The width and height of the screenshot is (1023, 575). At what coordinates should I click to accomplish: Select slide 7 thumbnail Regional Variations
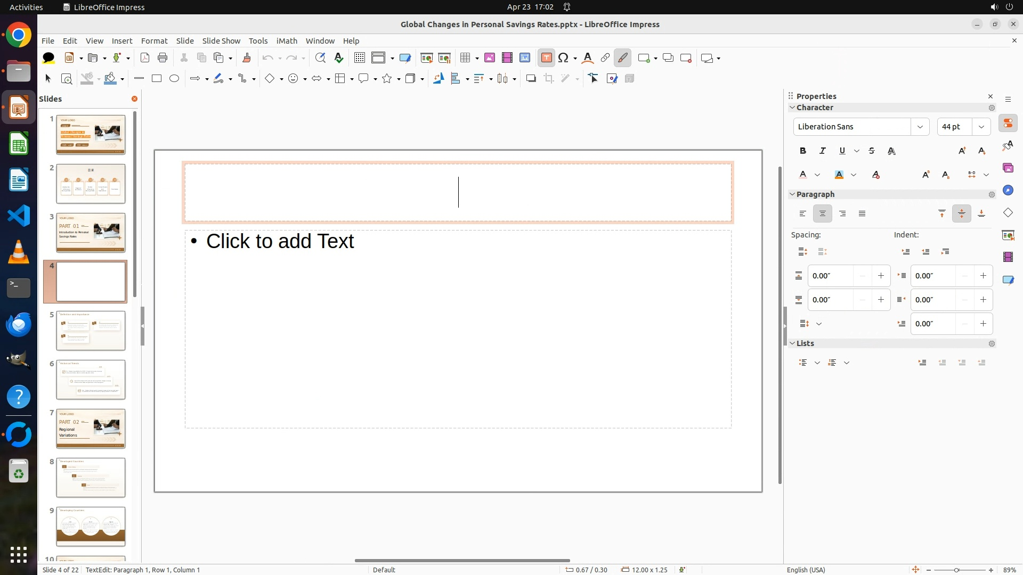click(x=91, y=429)
